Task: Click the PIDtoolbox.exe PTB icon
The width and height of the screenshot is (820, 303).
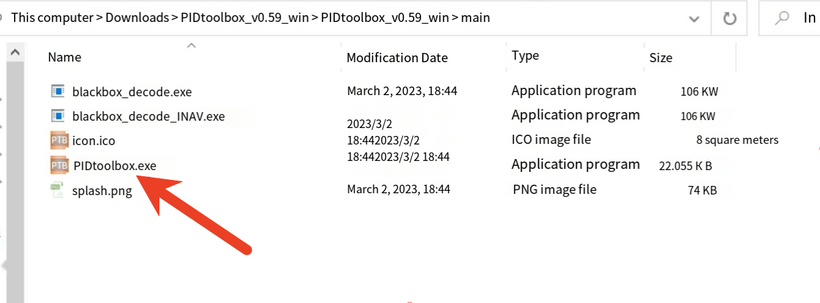Action: point(59,165)
